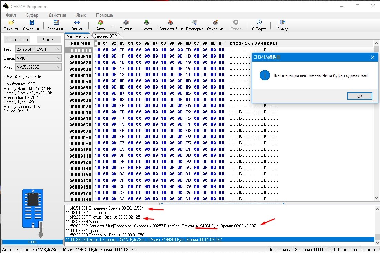Click the Авто toolbar icon
Screen dimensions: 380x253
coord(101,23)
